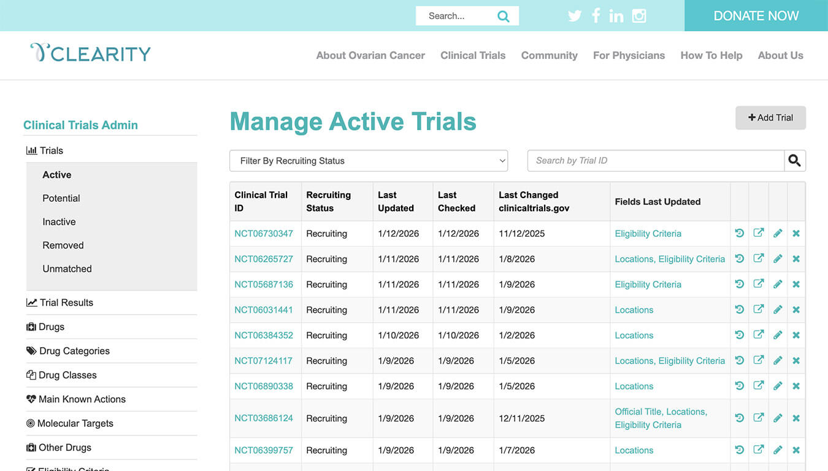Open the LinkedIn social icon
828x471 pixels.
click(x=616, y=16)
